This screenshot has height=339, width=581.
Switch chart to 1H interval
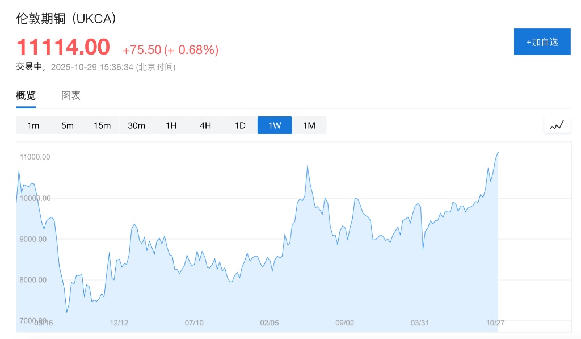pos(171,125)
